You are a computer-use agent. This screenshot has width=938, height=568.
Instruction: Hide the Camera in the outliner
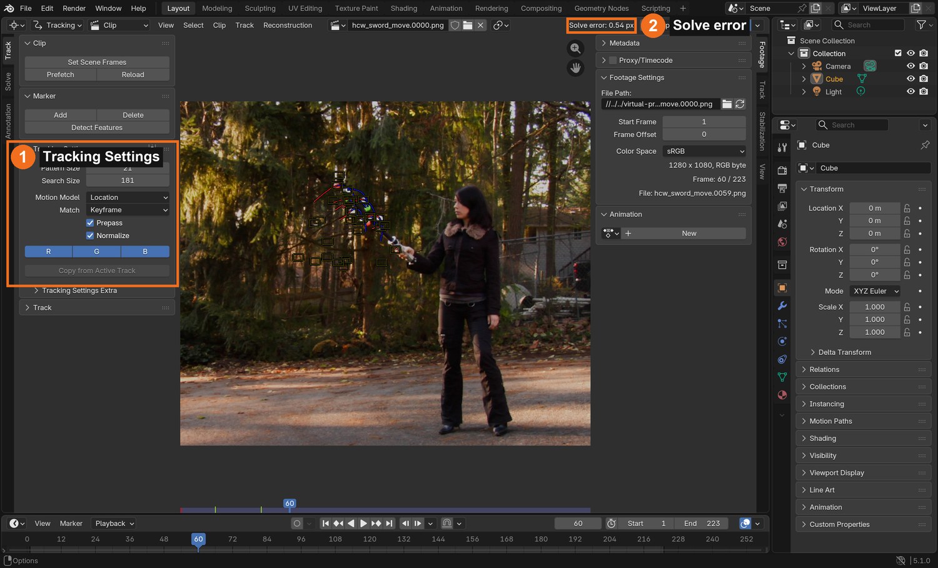(x=910, y=66)
